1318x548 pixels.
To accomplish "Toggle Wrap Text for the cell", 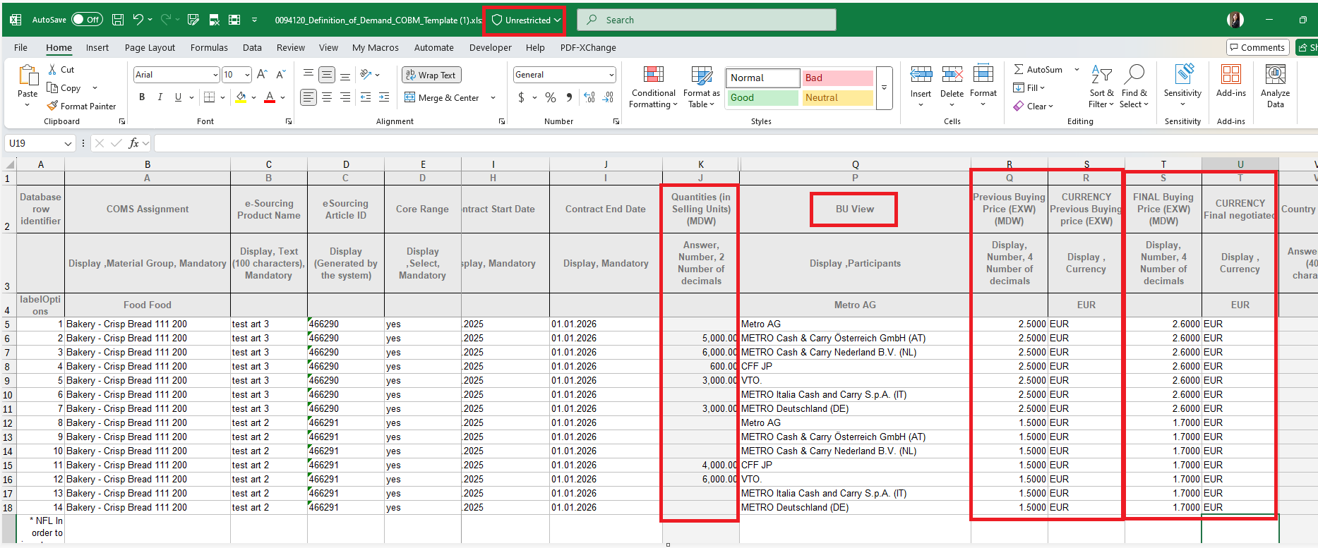I will 431,75.
